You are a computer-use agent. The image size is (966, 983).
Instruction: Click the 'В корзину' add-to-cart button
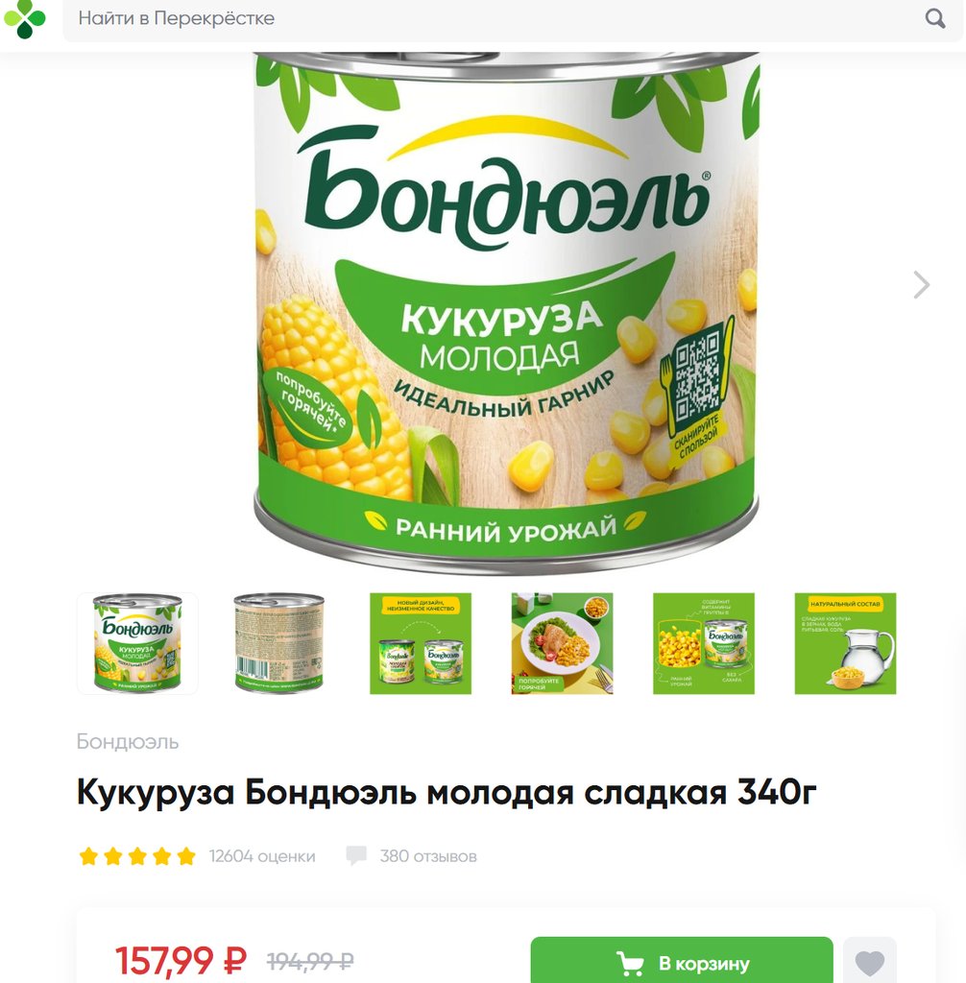click(681, 962)
